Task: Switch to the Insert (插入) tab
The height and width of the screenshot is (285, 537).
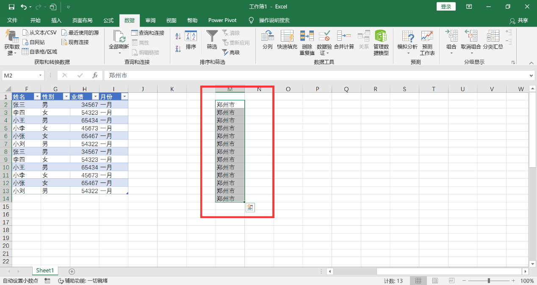Action: 56,20
